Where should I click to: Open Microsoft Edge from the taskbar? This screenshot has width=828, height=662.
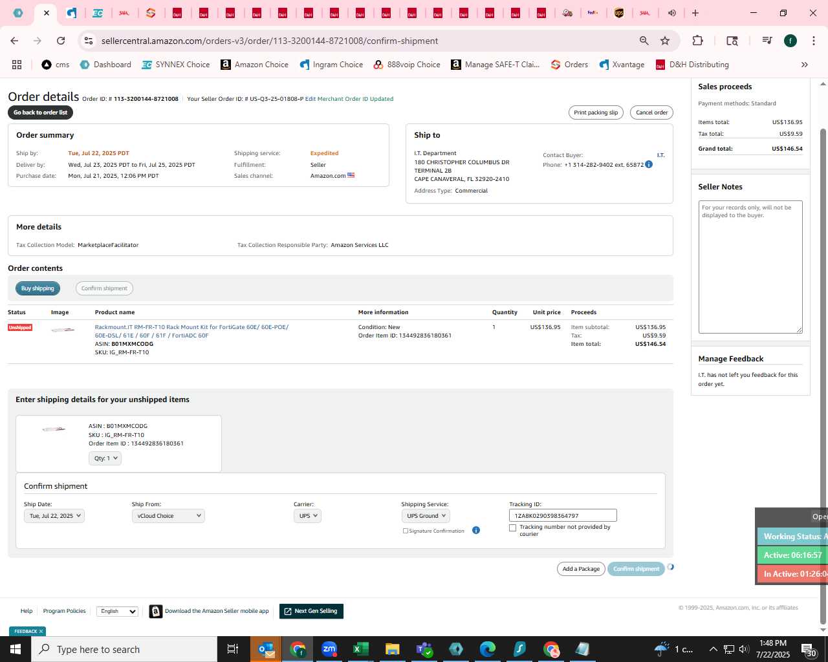487,649
